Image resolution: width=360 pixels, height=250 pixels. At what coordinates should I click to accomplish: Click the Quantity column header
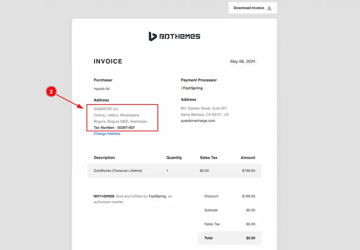174,157
